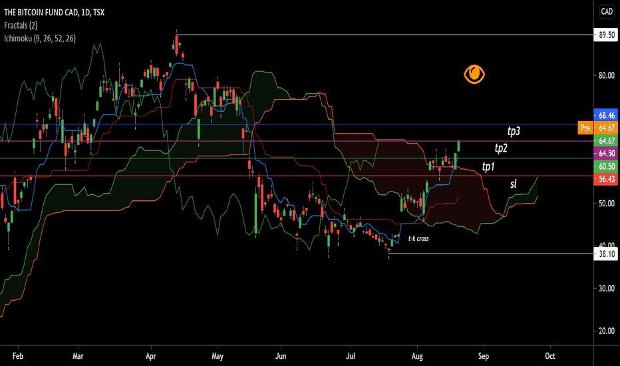Select the tp1 annotation label

488,166
